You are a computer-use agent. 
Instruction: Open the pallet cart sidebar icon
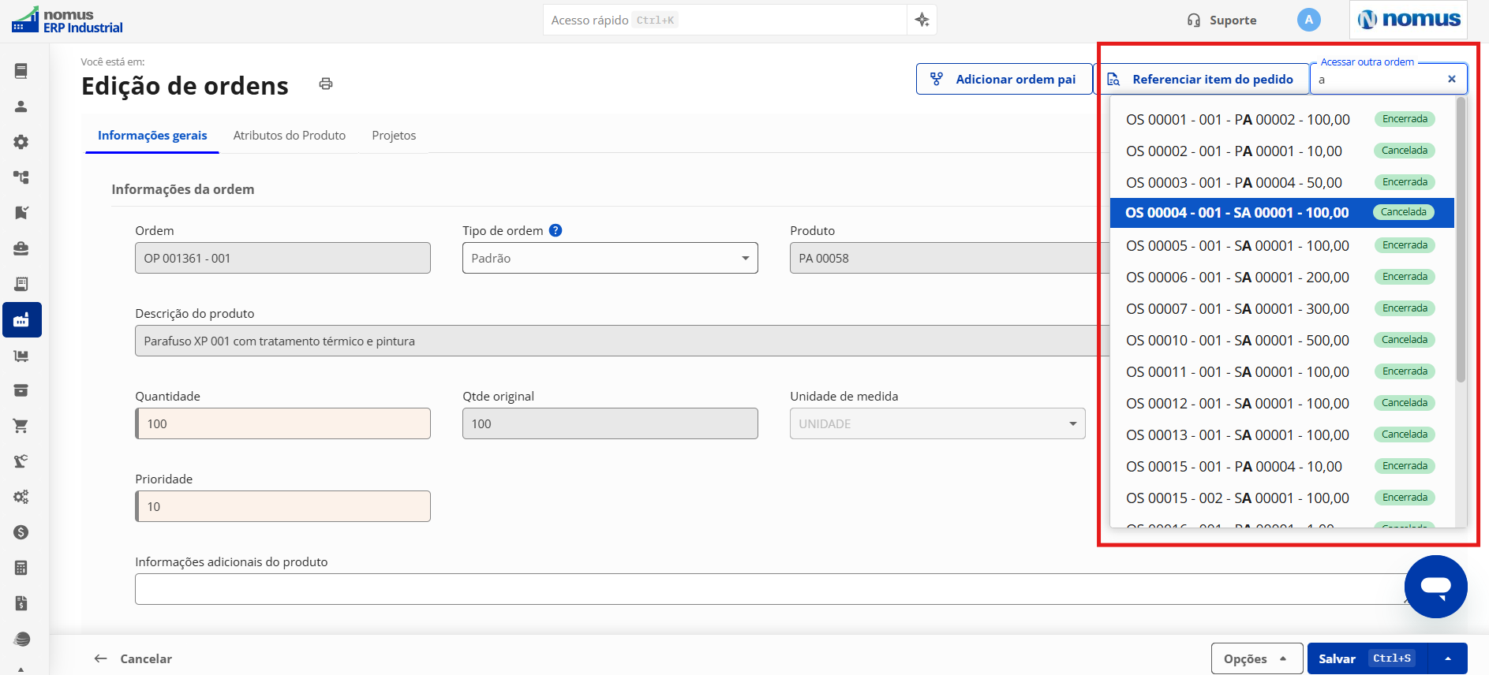point(21,356)
